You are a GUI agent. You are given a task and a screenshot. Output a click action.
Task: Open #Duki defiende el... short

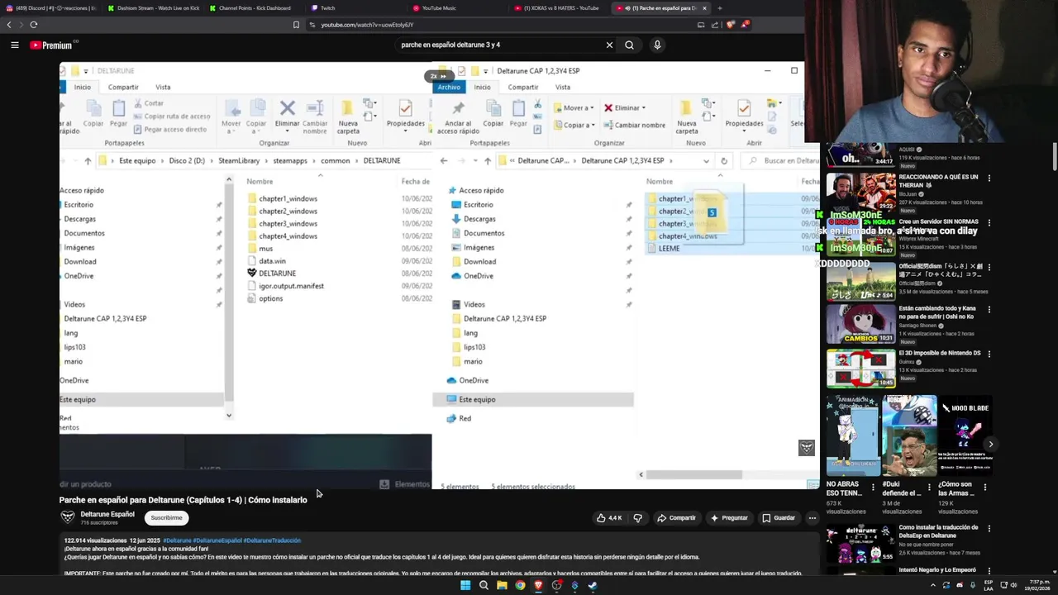pos(908,436)
